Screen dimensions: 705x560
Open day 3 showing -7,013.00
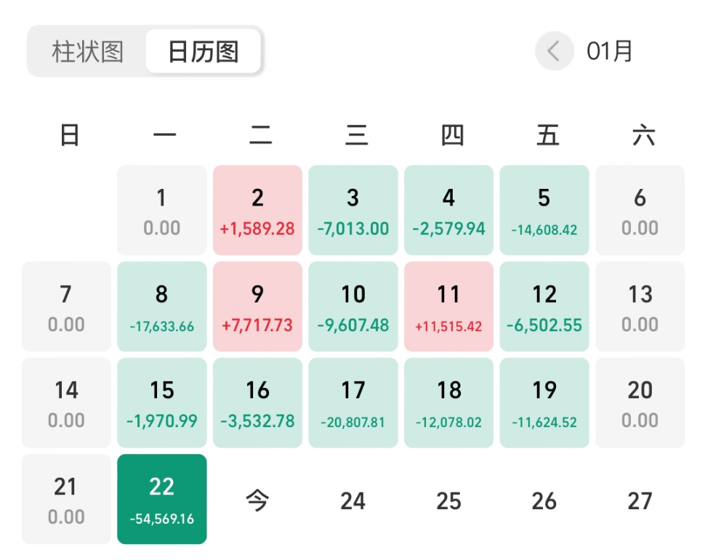click(353, 210)
